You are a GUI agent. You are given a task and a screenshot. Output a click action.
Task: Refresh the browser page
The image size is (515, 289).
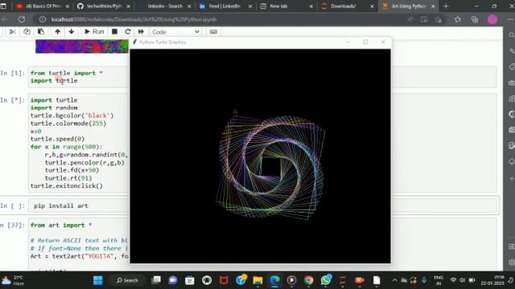(22, 19)
